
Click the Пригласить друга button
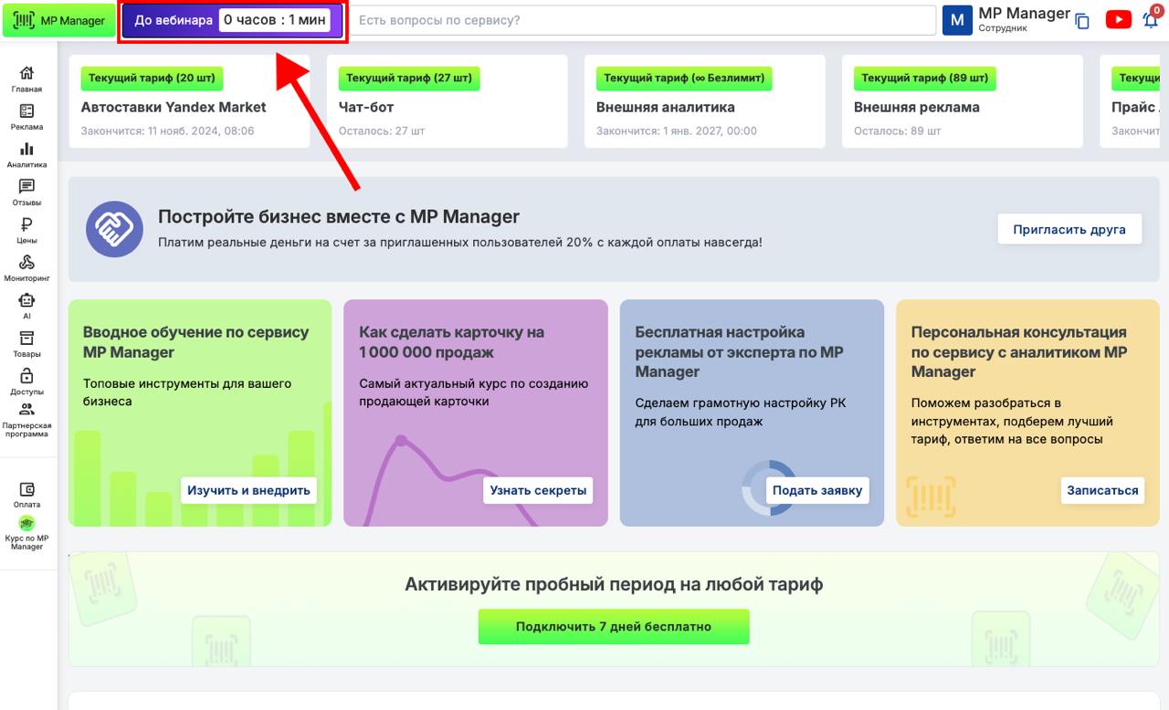(x=1069, y=229)
